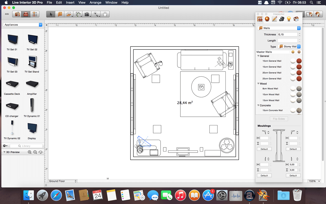This screenshot has height=204, width=326.
Task: Zoom in the 3D Preview
Action: (30, 152)
